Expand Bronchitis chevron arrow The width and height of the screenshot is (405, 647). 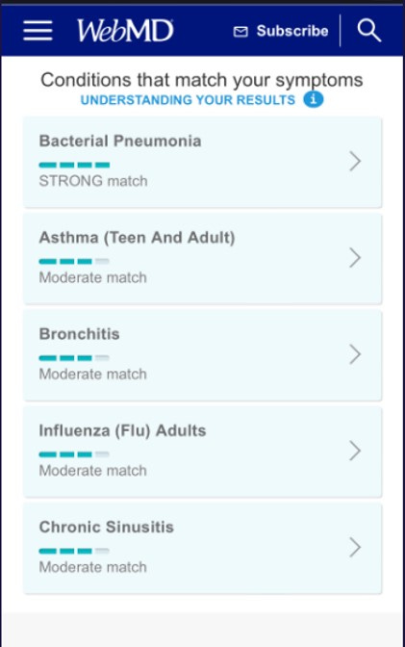tap(355, 354)
